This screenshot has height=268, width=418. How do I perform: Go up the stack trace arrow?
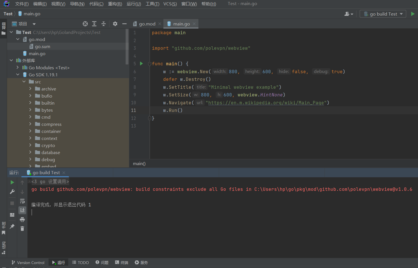22,183
